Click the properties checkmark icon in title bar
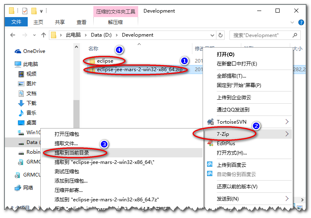This screenshot has height=218, width=311. (x=25, y=11)
